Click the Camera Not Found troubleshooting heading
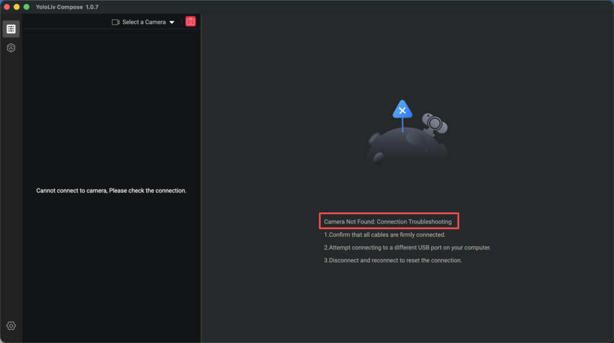 [388, 222]
